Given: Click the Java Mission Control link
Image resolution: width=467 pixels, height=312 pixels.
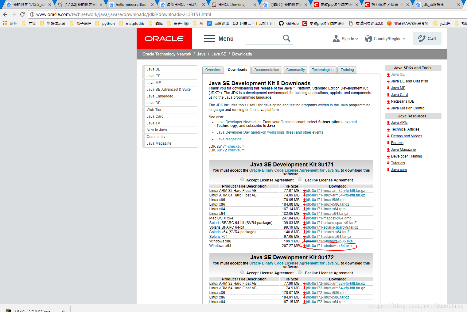Looking at the screenshot, I should pos(408,108).
